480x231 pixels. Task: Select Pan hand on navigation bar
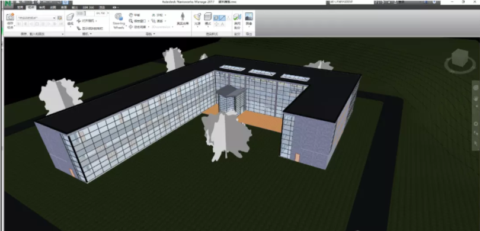coord(476,98)
